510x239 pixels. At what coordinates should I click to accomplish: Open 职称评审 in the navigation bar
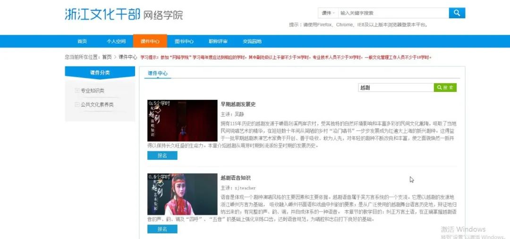click(218, 41)
